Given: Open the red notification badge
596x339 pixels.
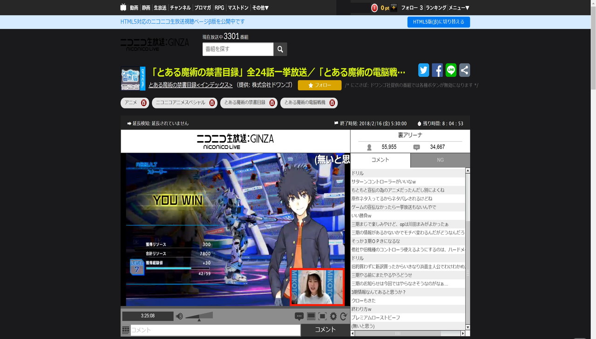Looking at the screenshot, I should (x=374, y=8).
